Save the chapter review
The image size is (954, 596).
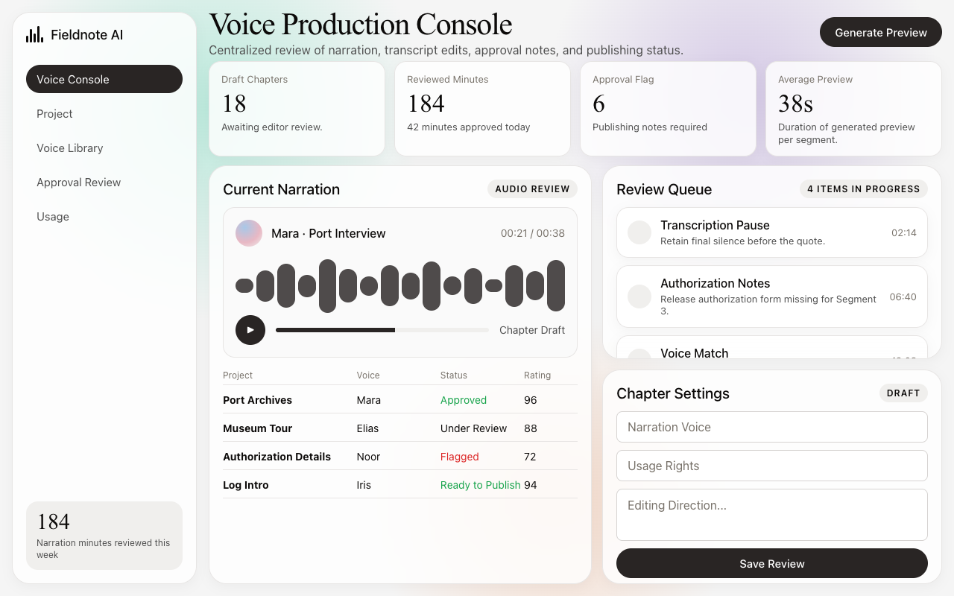[x=772, y=563]
